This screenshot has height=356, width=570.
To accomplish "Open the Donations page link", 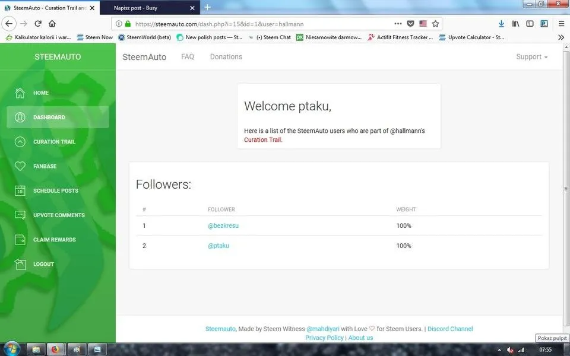I will click(x=226, y=57).
